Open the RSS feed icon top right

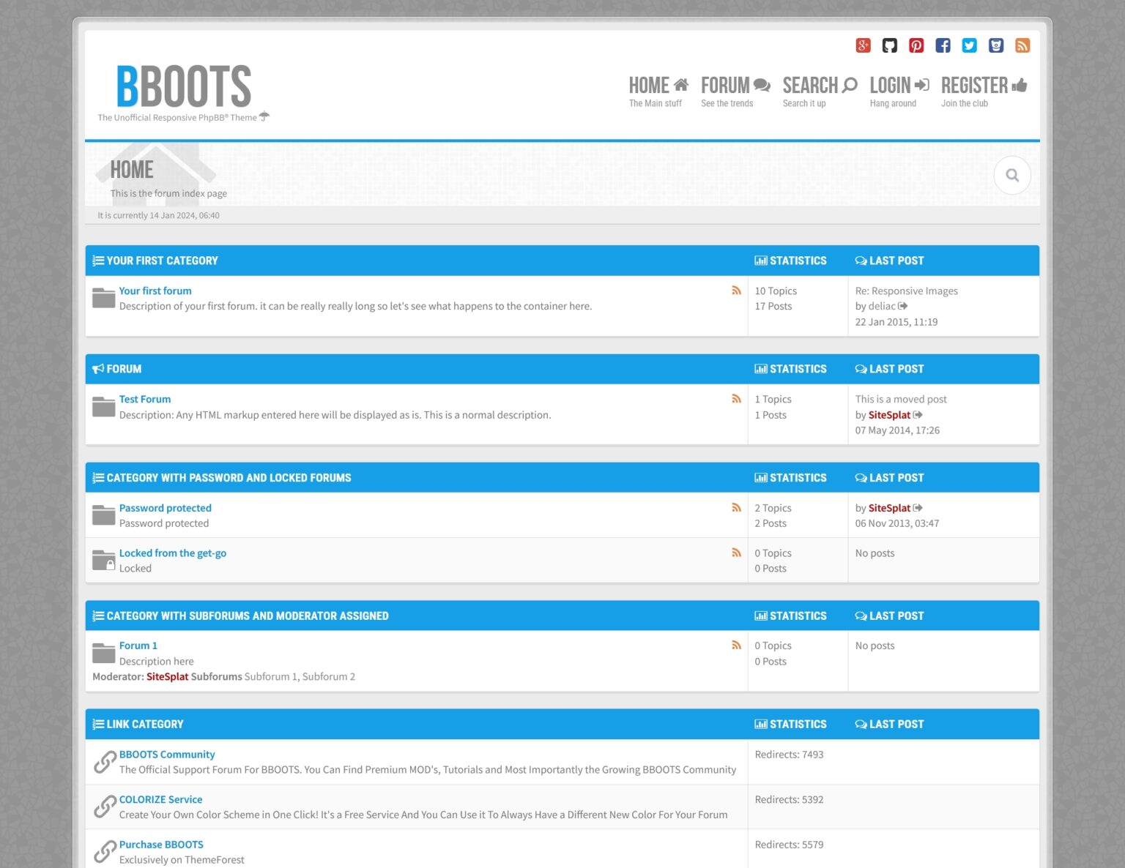pyautogui.click(x=1022, y=45)
